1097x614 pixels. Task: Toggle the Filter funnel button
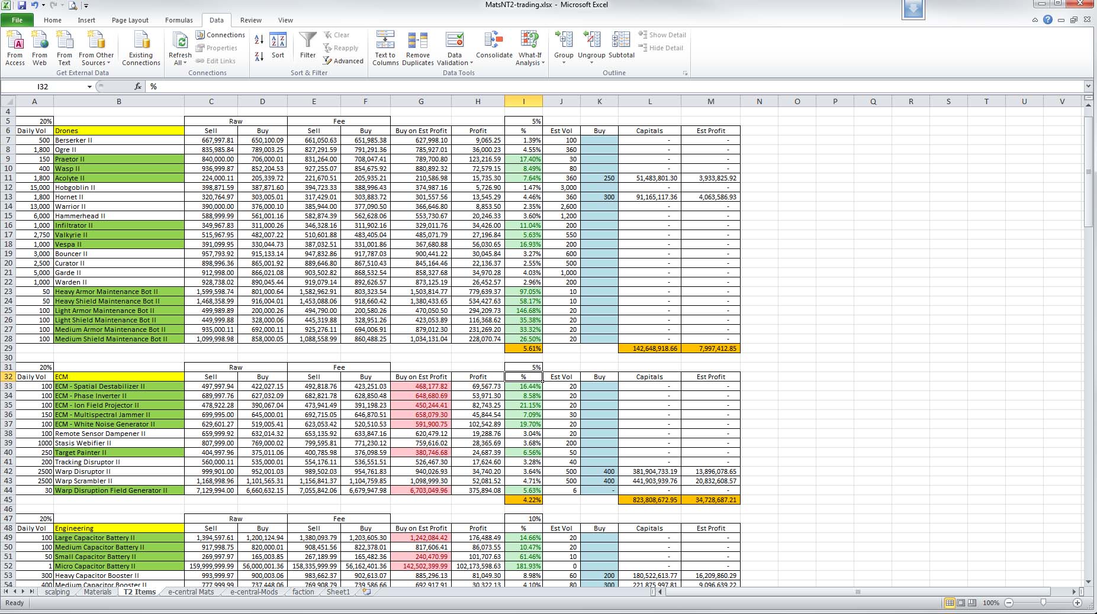(x=308, y=46)
